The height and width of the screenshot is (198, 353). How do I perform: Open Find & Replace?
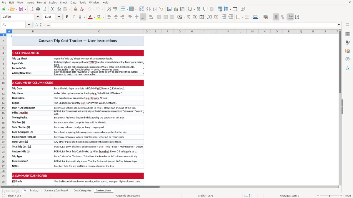click(x=109, y=9)
